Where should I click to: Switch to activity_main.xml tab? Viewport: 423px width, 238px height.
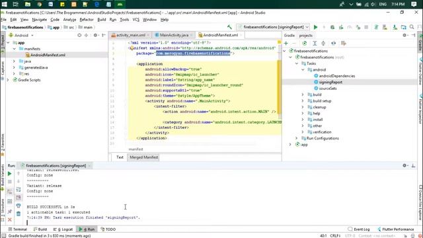click(x=131, y=35)
